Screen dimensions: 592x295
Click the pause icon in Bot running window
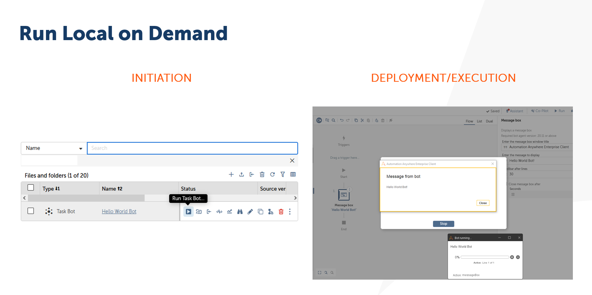[x=512, y=257]
